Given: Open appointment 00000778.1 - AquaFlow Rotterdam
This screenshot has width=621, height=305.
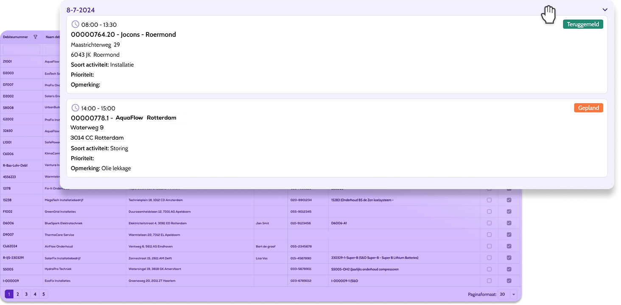Looking at the screenshot, I should click(123, 118).
